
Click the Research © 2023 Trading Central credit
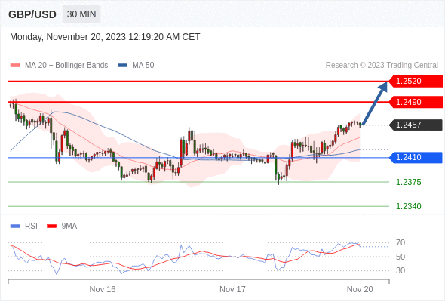point(382,66)
